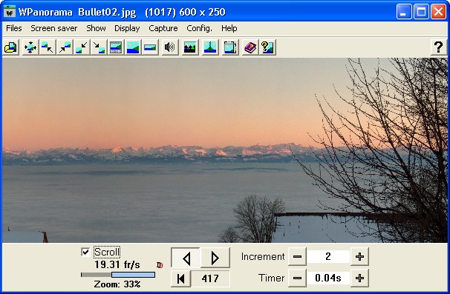Click the full-picture landscape display icon
Image resolution: width=450 pixels, height=294 pixels.
(x=133, y=47)
